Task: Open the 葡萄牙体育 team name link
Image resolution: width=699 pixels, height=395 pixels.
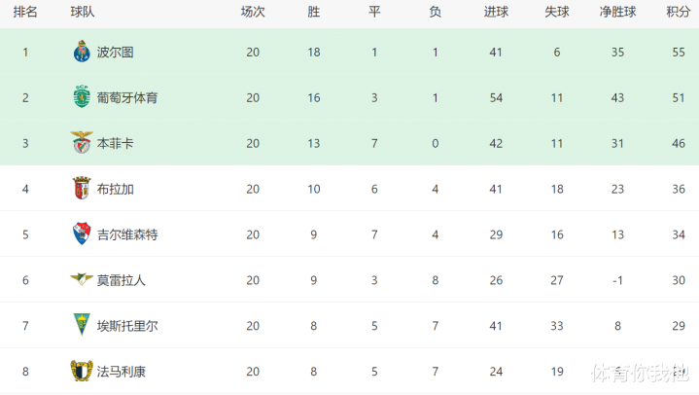Action: click(129, 98)
